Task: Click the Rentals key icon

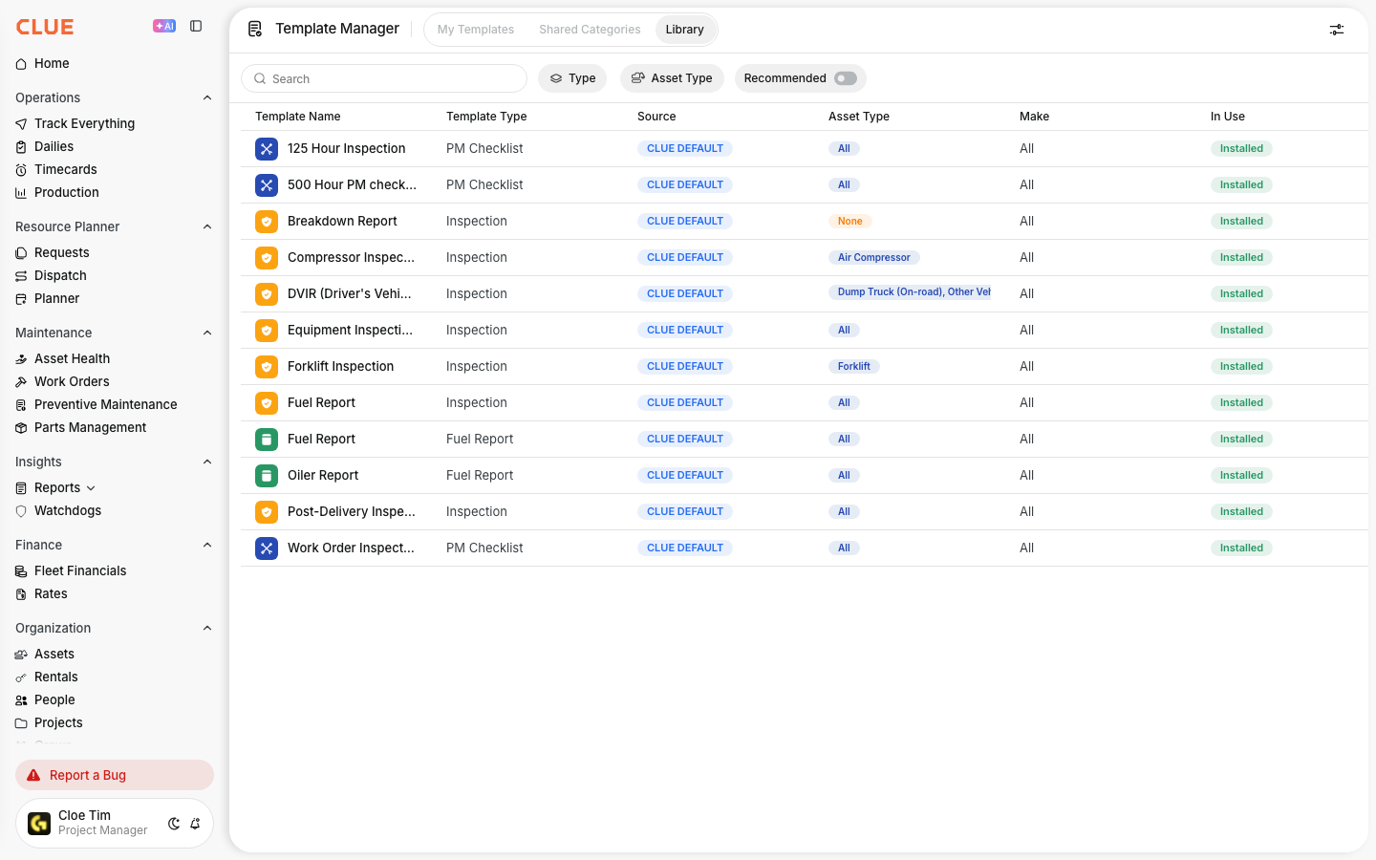Action: pyautogui.click(x=21, y=677)
